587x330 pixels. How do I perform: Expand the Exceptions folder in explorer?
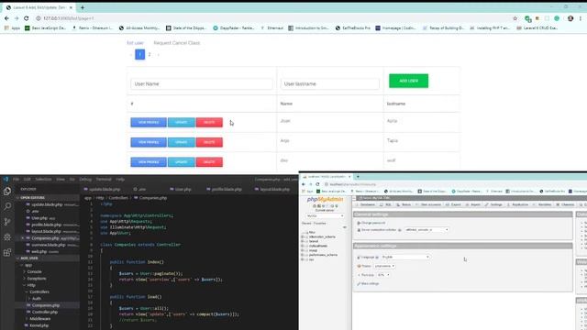(37, 279)
